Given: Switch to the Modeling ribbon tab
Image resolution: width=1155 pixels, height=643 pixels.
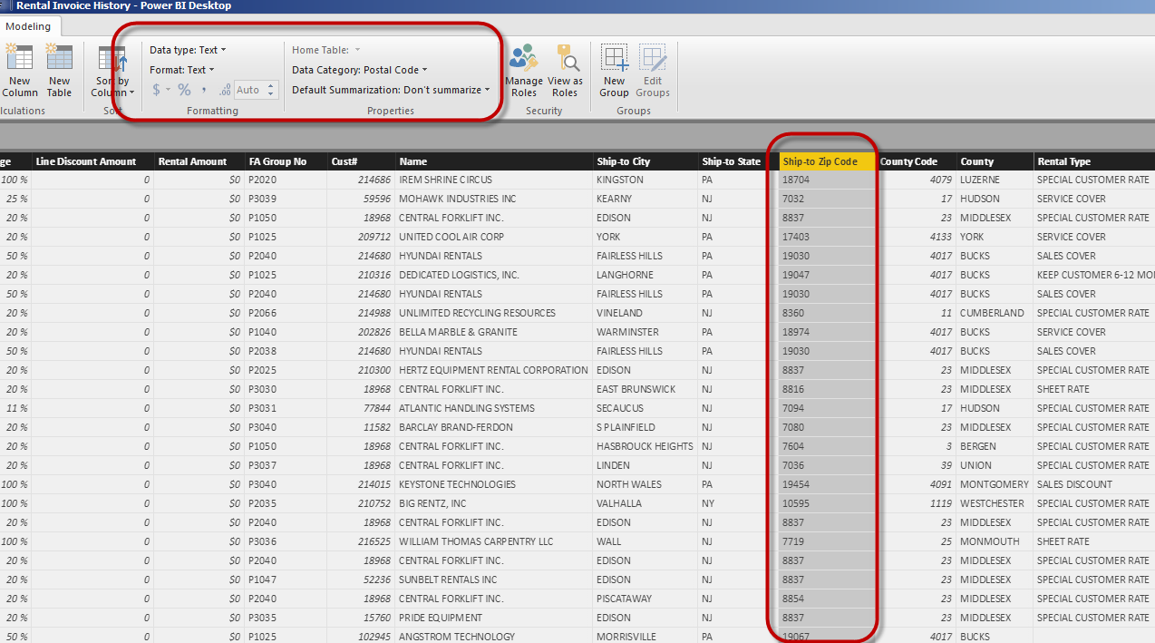Looking at the screenshot, I should click(27, 26).
